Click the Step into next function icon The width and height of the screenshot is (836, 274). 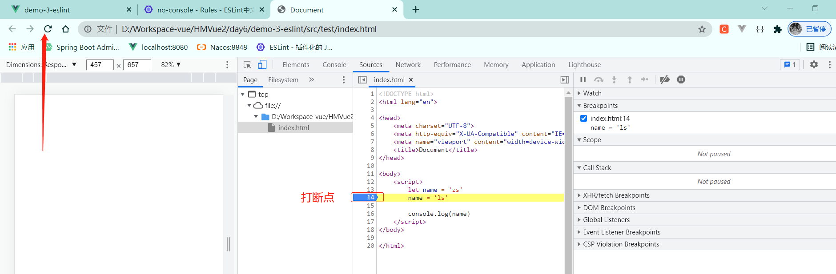pyautogui.click(x=614, y=79)
